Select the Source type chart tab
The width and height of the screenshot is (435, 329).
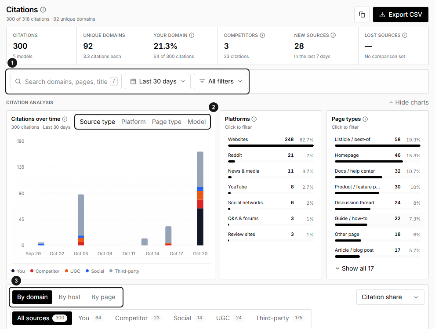[x=98, y=122]
